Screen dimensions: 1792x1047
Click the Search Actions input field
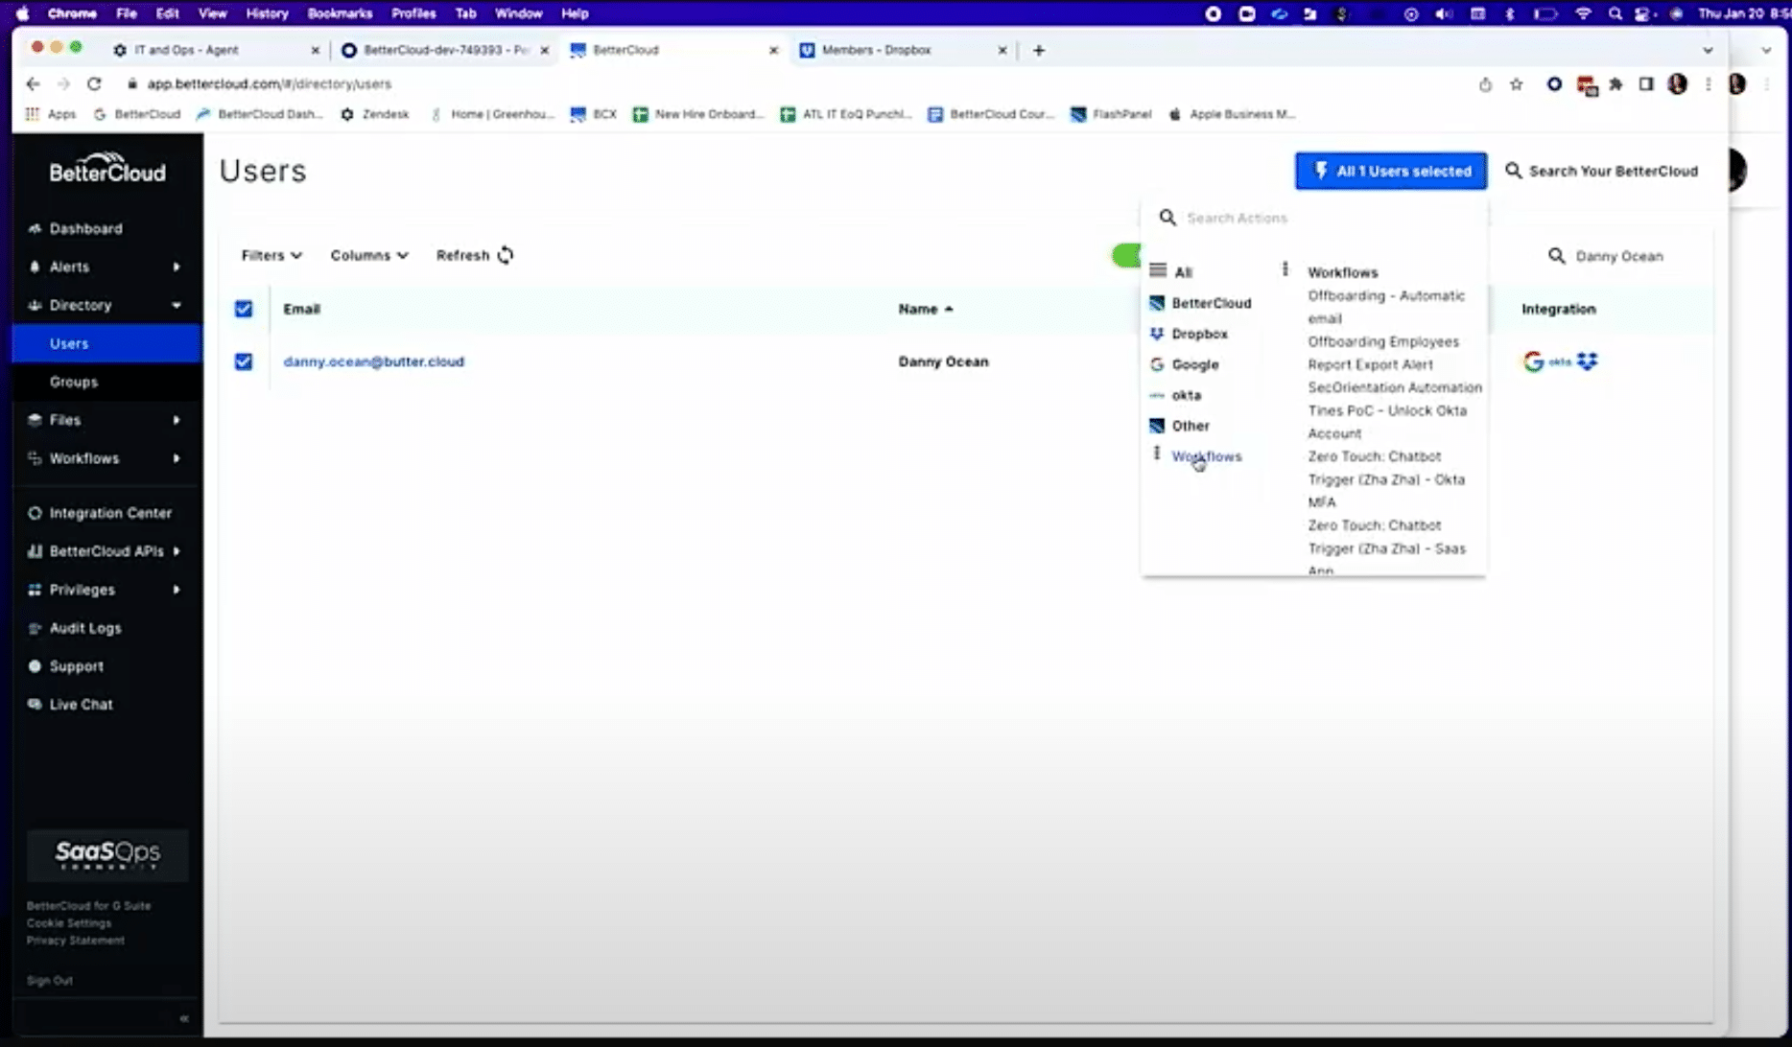tap(1314, 218)
